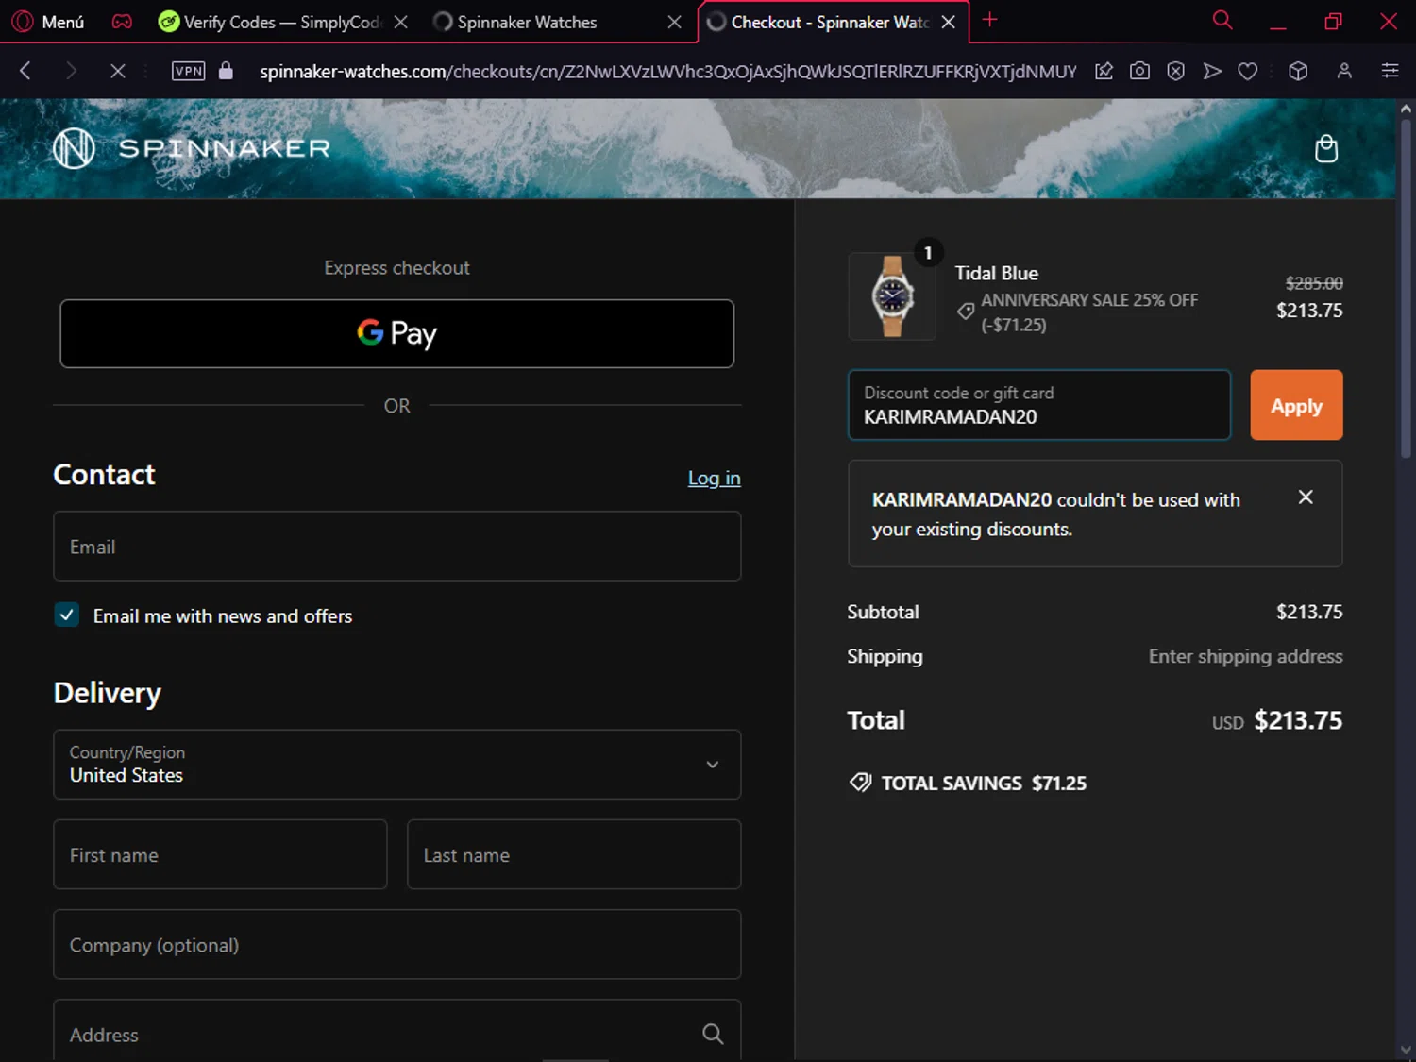
Task: Open the ad blocker shield icon
Action: coord(1175,71)
